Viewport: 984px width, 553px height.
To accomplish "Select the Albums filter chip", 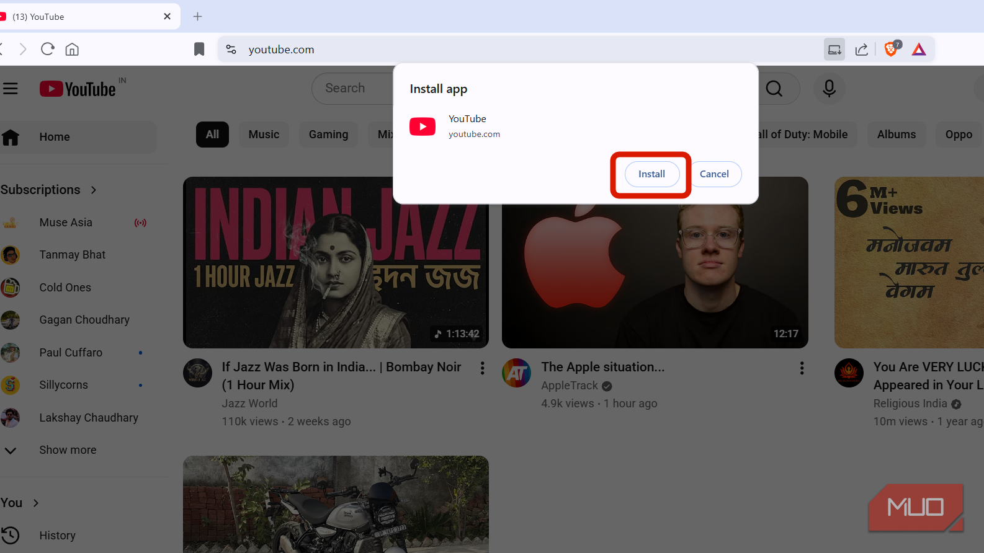I will [x=897, y=135].
